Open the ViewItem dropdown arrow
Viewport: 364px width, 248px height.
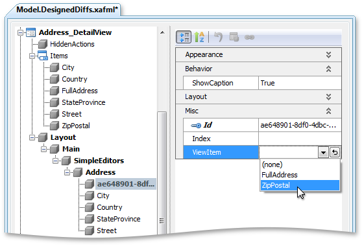pos(323,153)
